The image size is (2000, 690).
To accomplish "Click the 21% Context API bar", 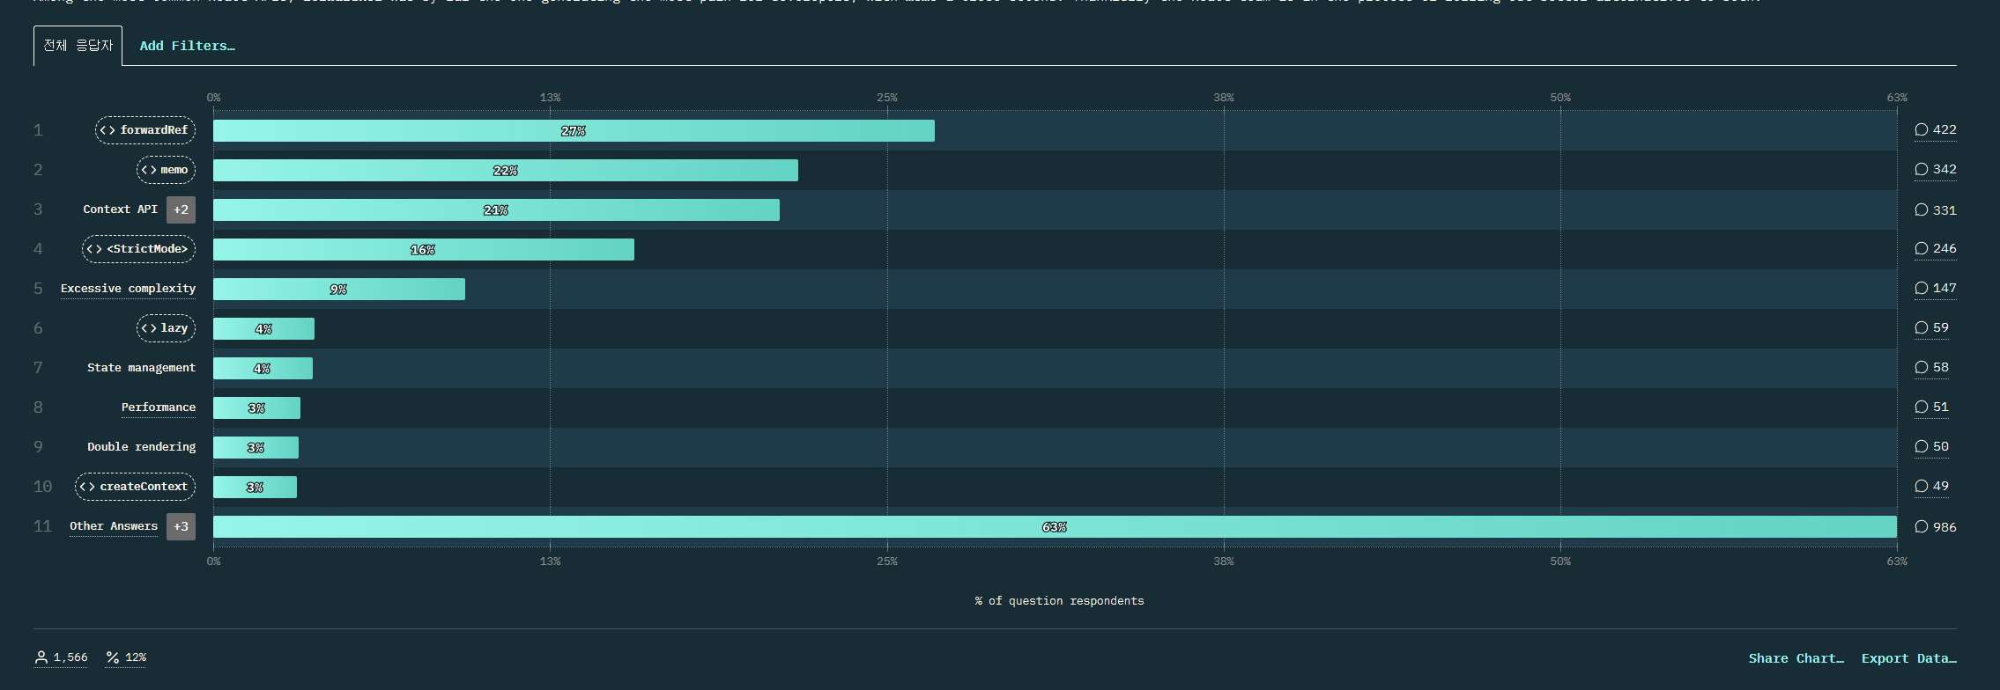I will 496,210.
